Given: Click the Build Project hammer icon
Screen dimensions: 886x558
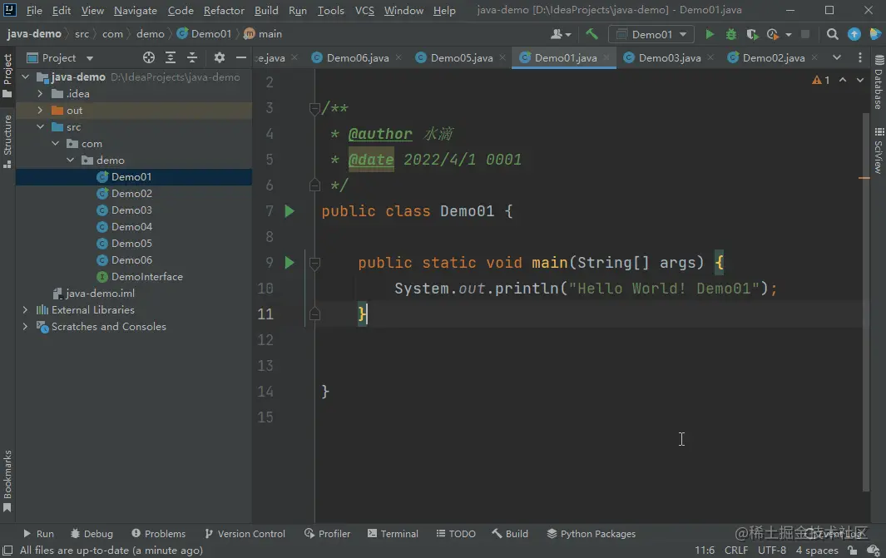Looking at the screenshot, I should pos(591,34).
